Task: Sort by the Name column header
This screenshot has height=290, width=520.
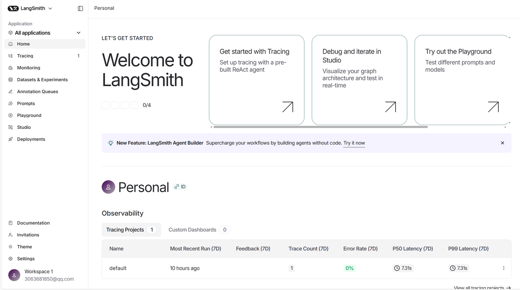Action: pos(116,249)
